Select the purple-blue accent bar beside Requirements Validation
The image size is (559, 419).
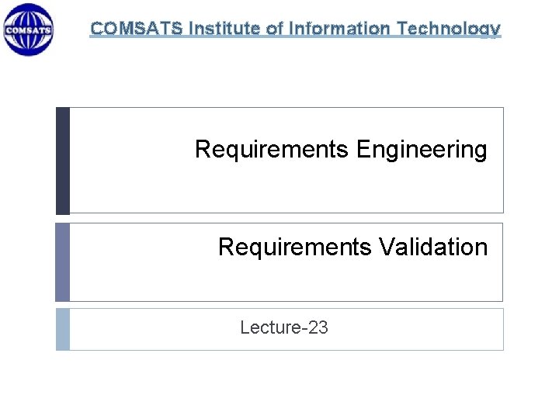(x=63, y=262)
